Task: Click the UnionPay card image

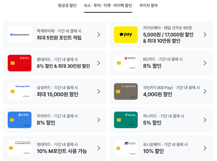Action: (x=126, y=148)
